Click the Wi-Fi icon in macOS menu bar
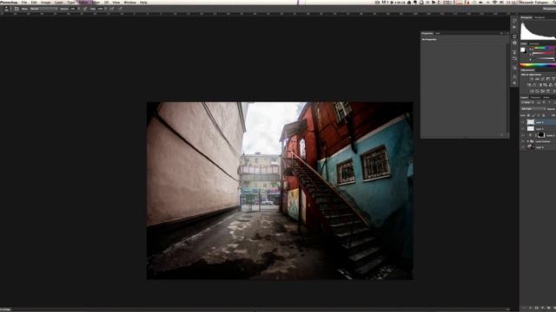This screenshot has height=312, width=556. [x=494, y=2]
